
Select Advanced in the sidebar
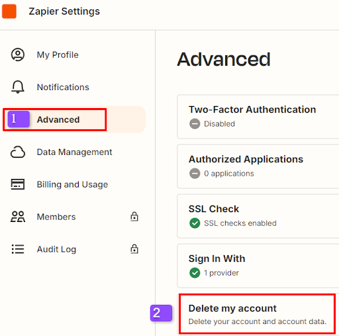point(74,119)
